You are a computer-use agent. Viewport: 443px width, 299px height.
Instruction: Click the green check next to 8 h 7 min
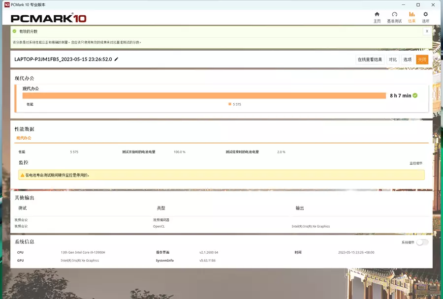point(415,95)
